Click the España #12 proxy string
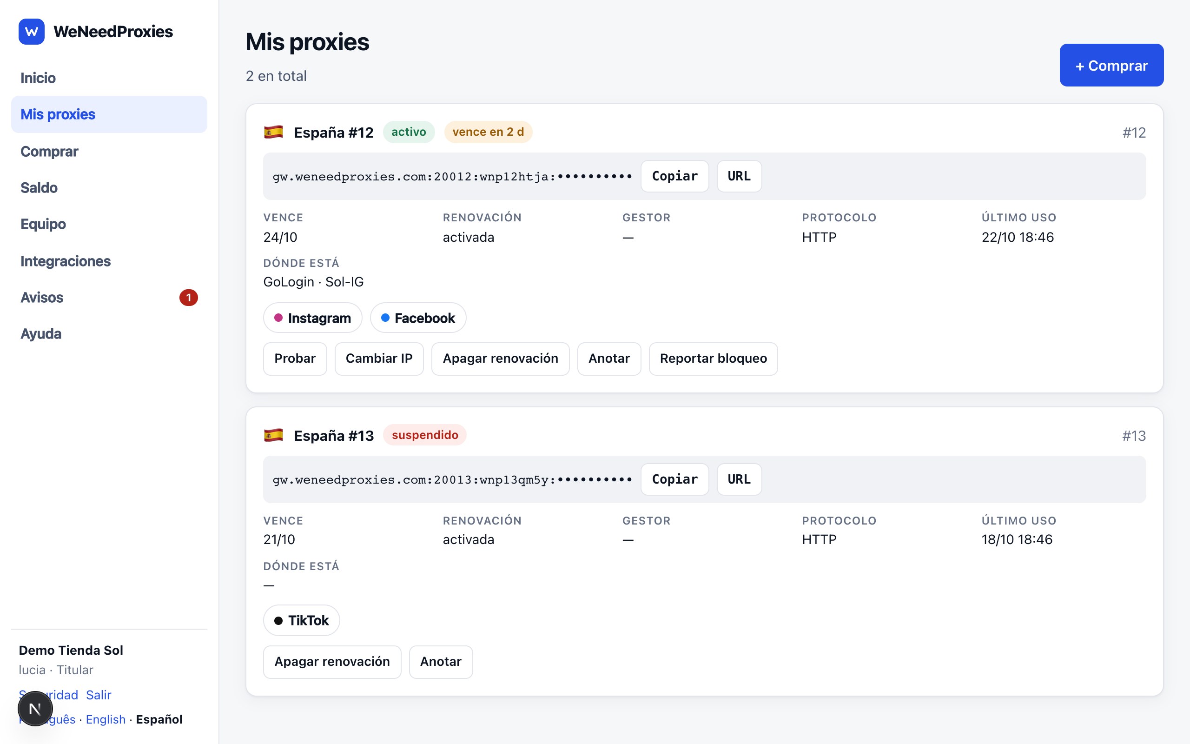The width and height of the screenshot is (1190, 744). [452, 177]
